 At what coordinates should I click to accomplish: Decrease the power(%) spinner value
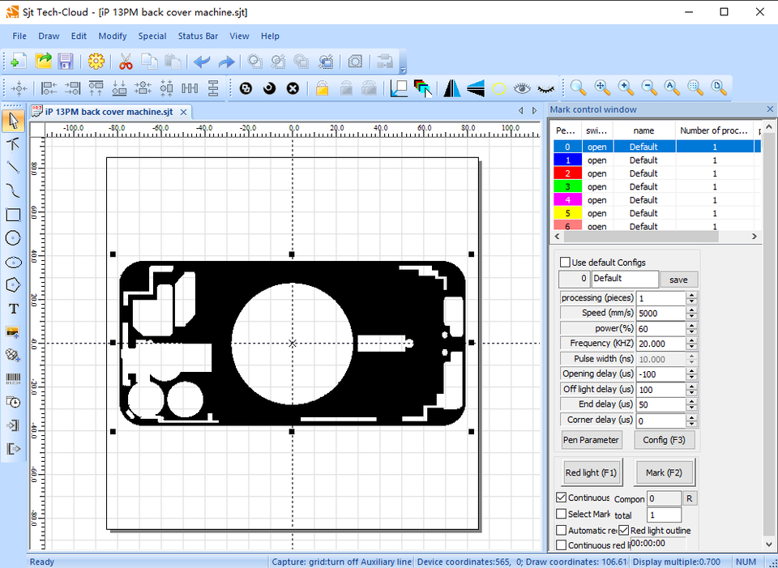click(691, 332)
